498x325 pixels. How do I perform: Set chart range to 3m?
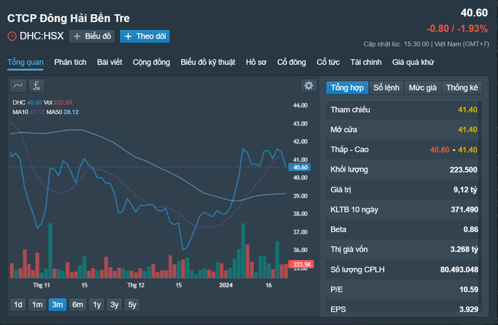coord(58,305)
